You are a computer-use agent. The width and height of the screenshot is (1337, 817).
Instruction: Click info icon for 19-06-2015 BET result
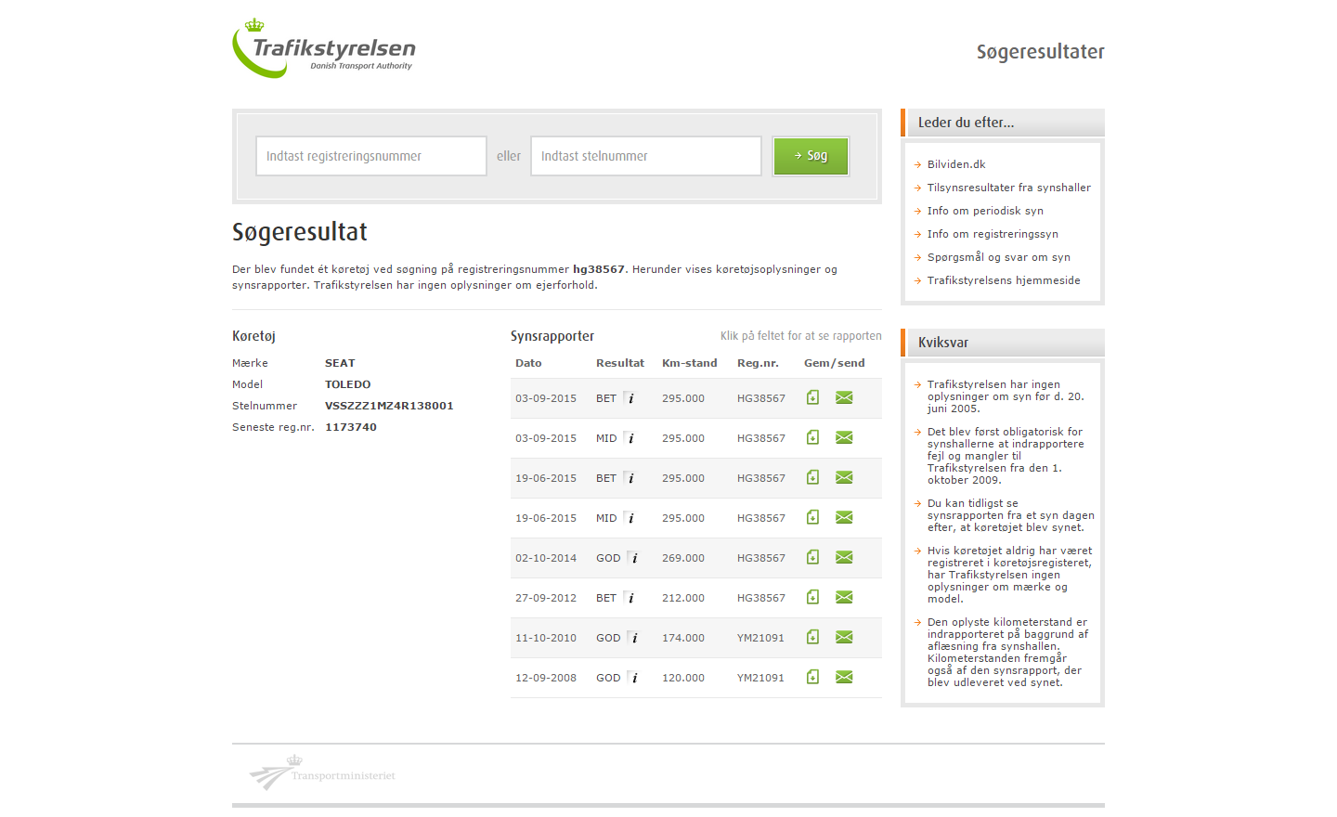630,478
